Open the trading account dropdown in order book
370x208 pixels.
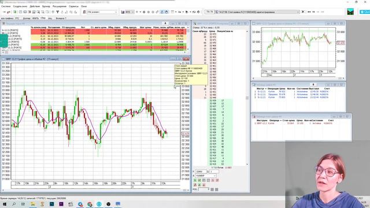click(x=206, y=176)
